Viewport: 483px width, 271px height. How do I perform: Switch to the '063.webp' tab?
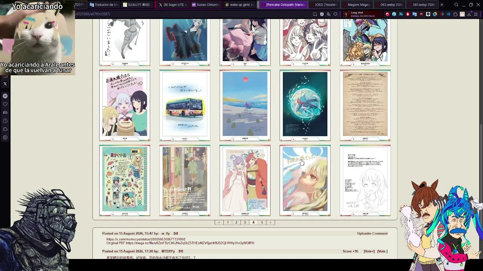[389, 5]
